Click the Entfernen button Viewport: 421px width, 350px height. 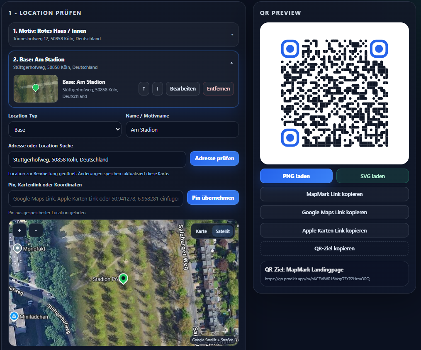coord(218,89)
